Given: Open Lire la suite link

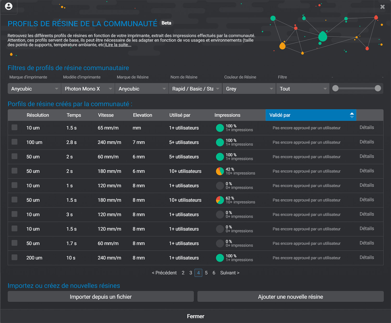Looking at the screenshot, I should pos(118,45).
